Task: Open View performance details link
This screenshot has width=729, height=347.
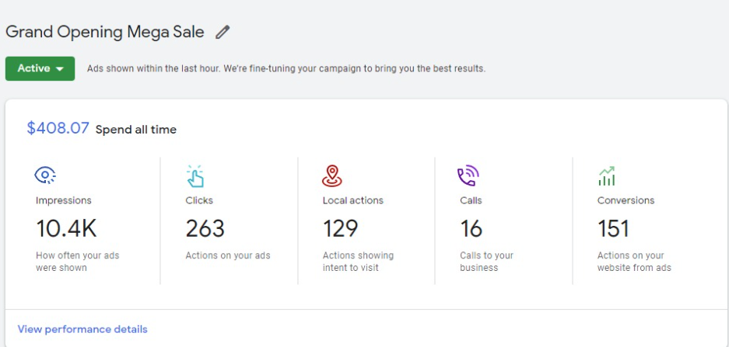Action: (x=82, y=329)
